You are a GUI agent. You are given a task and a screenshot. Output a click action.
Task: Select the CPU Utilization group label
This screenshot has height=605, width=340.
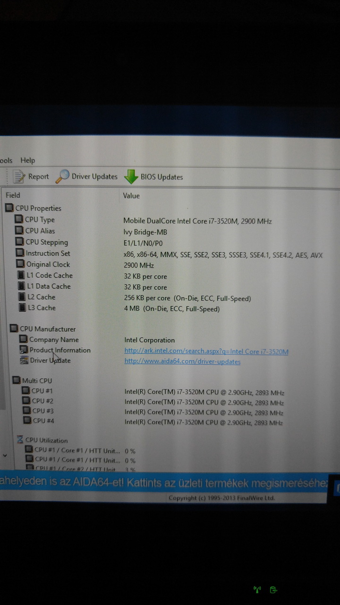(46, 440)
